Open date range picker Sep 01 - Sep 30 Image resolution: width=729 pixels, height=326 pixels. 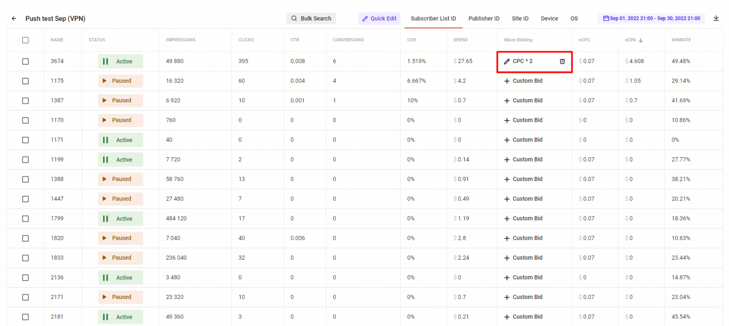[651, 18]
